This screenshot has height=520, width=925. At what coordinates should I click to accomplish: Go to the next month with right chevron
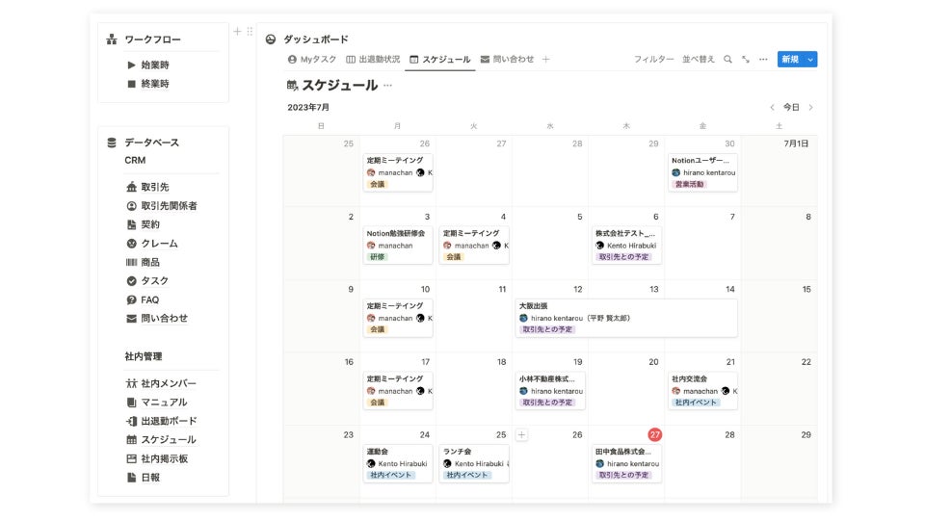click(811, 108)
